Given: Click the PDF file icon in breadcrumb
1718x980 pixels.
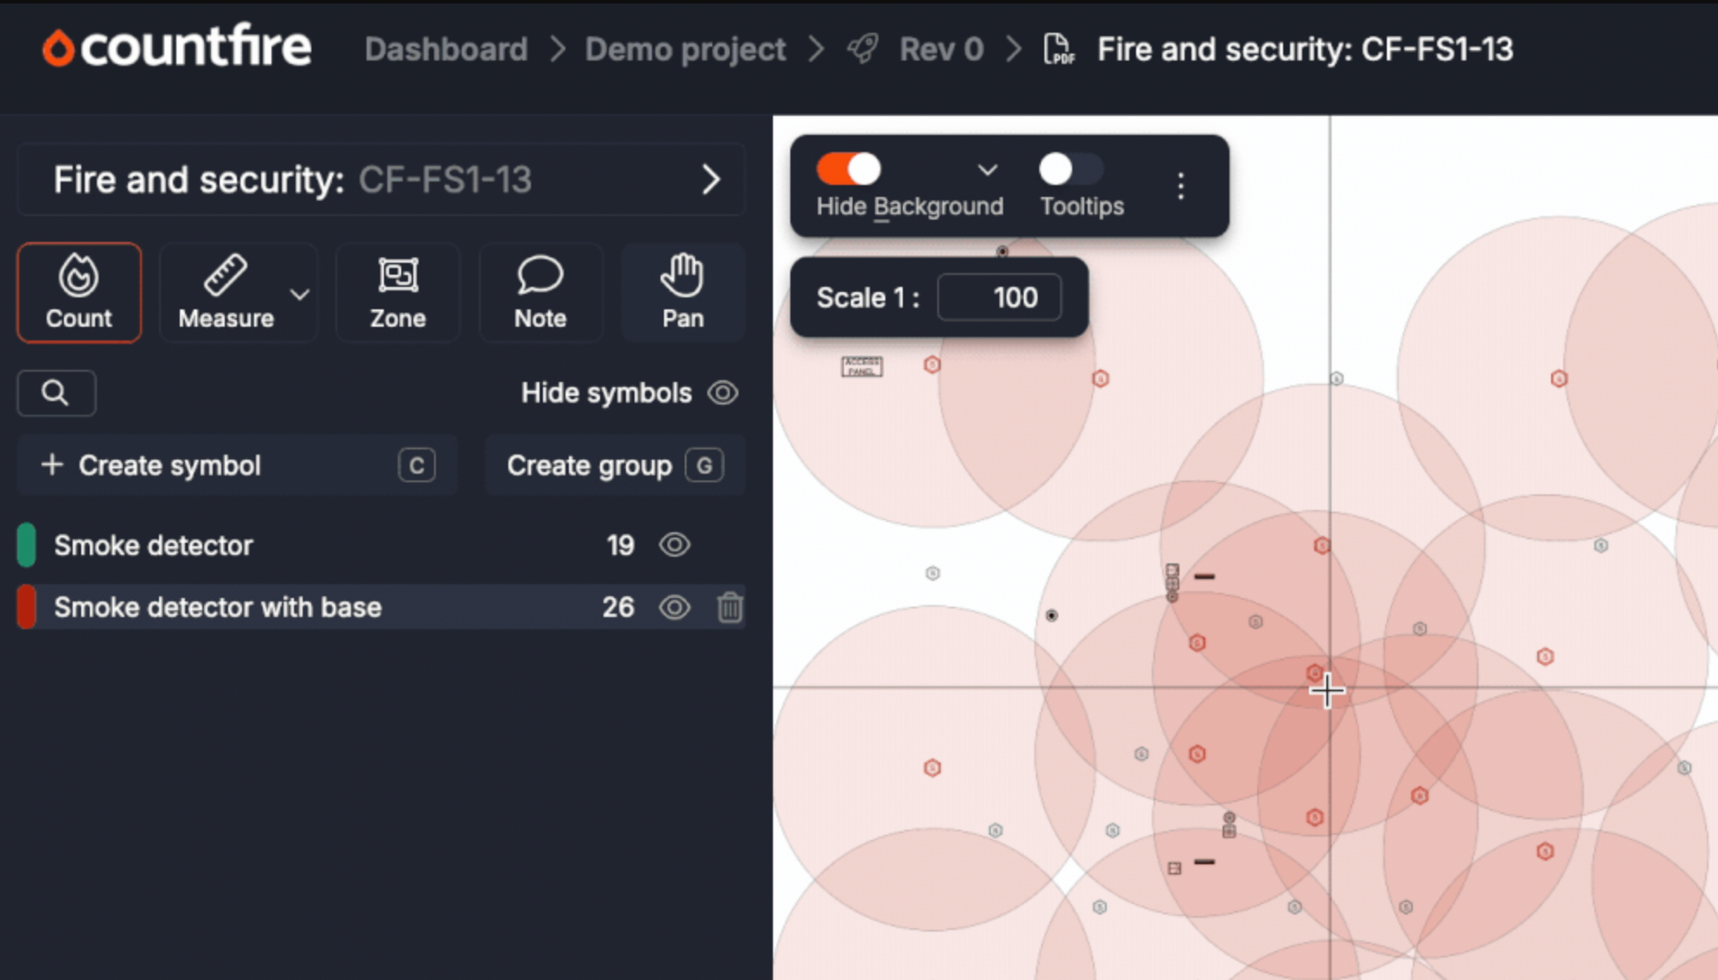Looking at the screenshot, I should pos(1058,49).
